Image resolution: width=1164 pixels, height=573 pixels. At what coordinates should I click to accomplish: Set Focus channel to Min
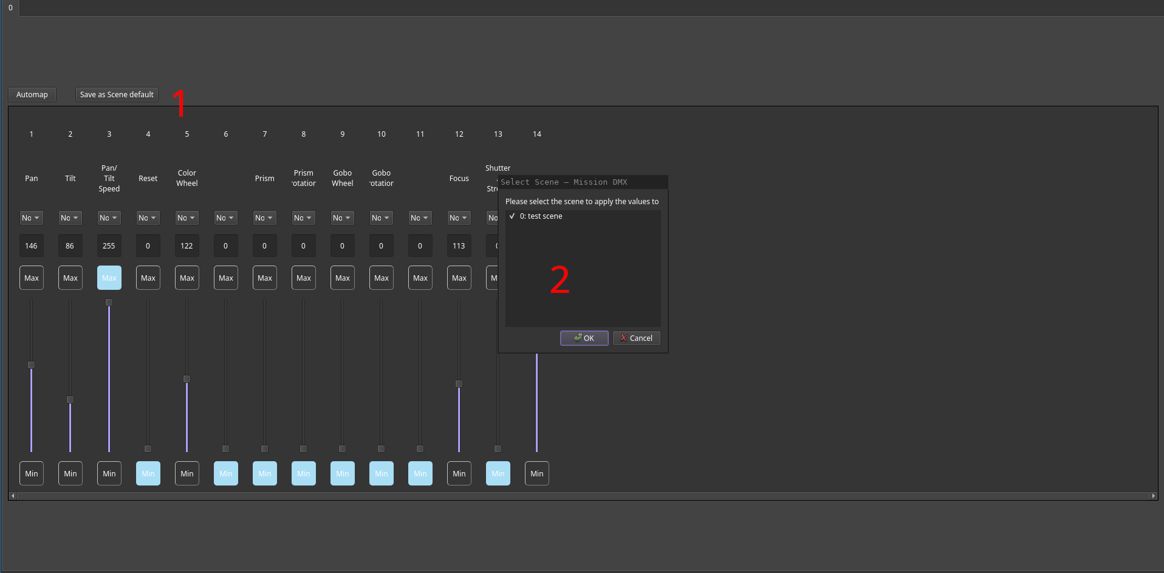pos(459,473)
